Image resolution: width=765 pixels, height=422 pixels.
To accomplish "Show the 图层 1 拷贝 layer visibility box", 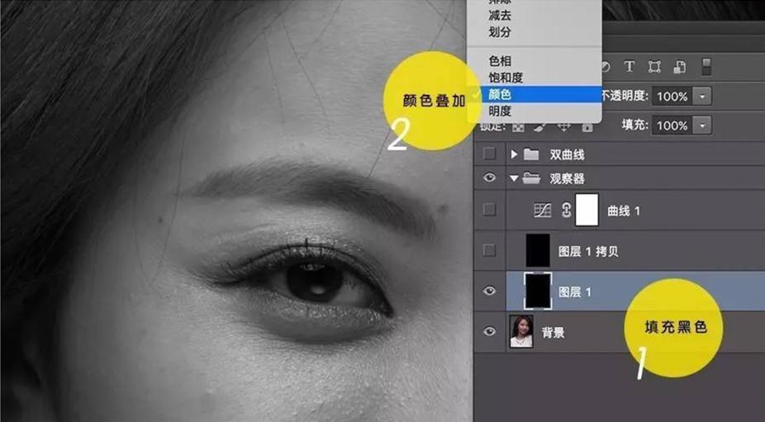I will point(489,250).
